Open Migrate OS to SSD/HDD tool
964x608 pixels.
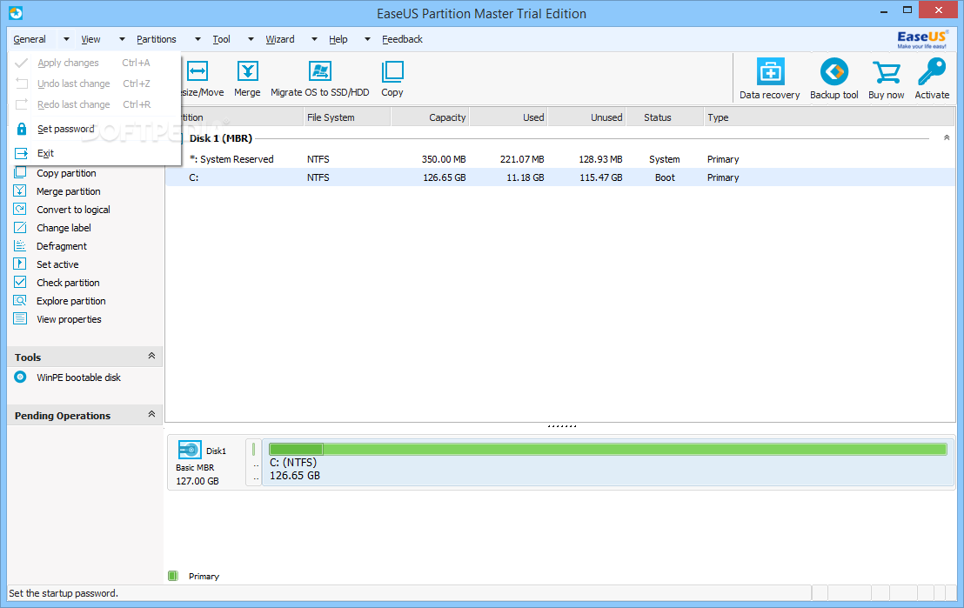click(319, 71)
